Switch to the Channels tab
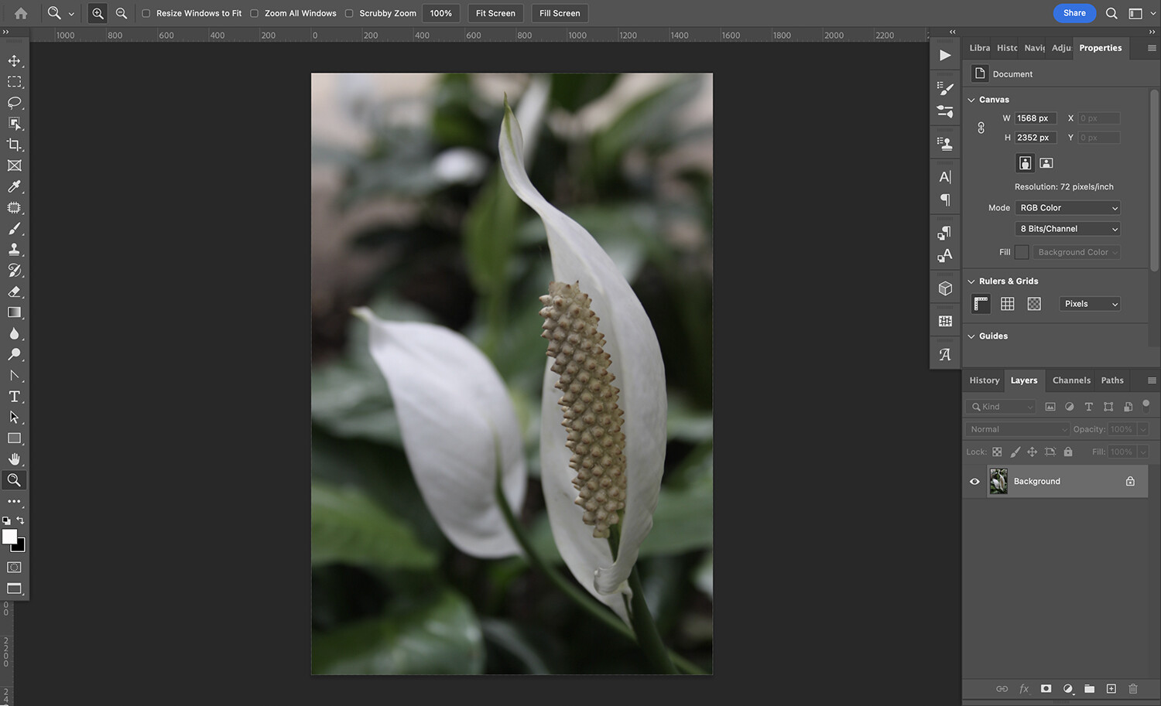The width and height of the screenshot is (1161, 706). coord(1071,380)
